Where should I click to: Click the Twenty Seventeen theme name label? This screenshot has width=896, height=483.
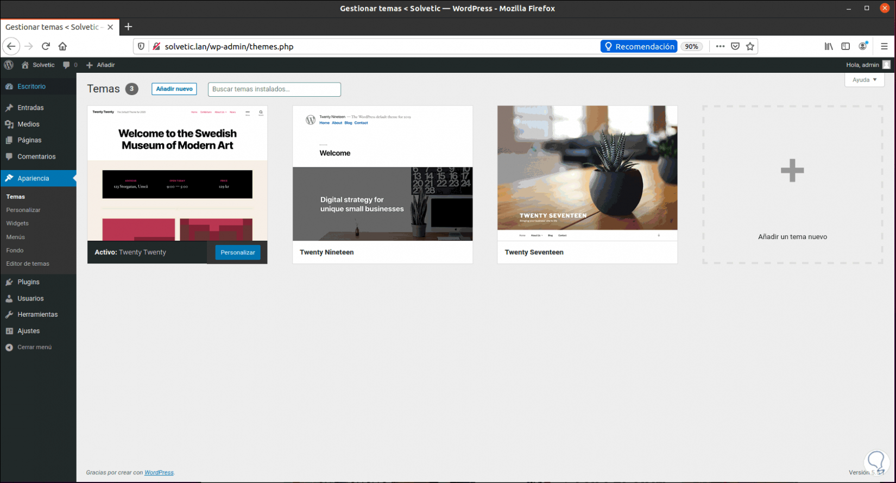coord(534,253)
